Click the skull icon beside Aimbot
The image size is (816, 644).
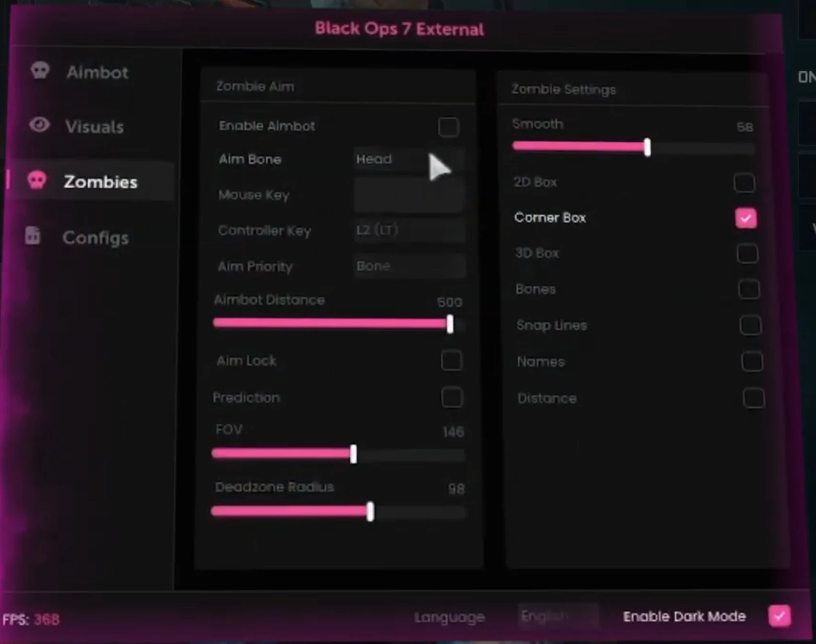[x=40, y=71]
